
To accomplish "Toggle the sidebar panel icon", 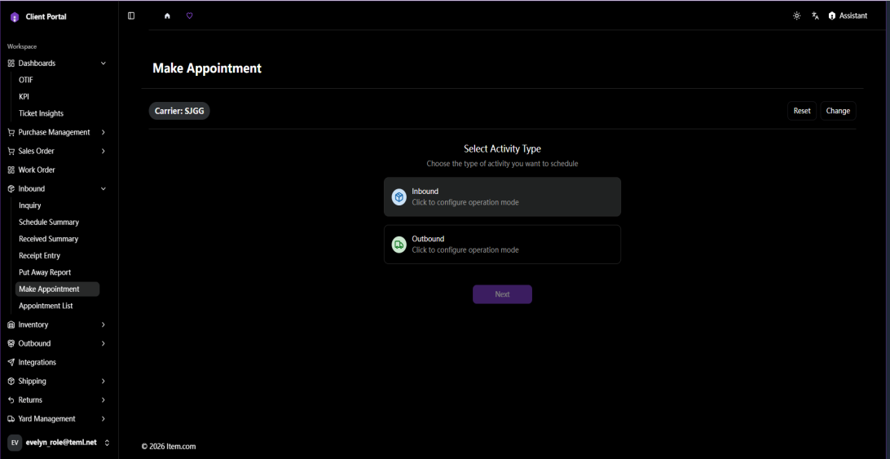I will [x=131, y=16].
